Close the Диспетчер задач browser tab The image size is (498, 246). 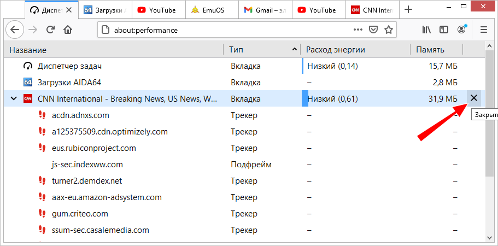point(68,10)
